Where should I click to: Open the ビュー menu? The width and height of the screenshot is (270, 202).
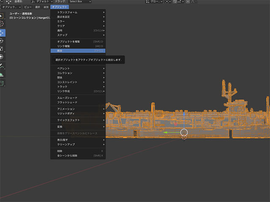click(x=28, y=7)
